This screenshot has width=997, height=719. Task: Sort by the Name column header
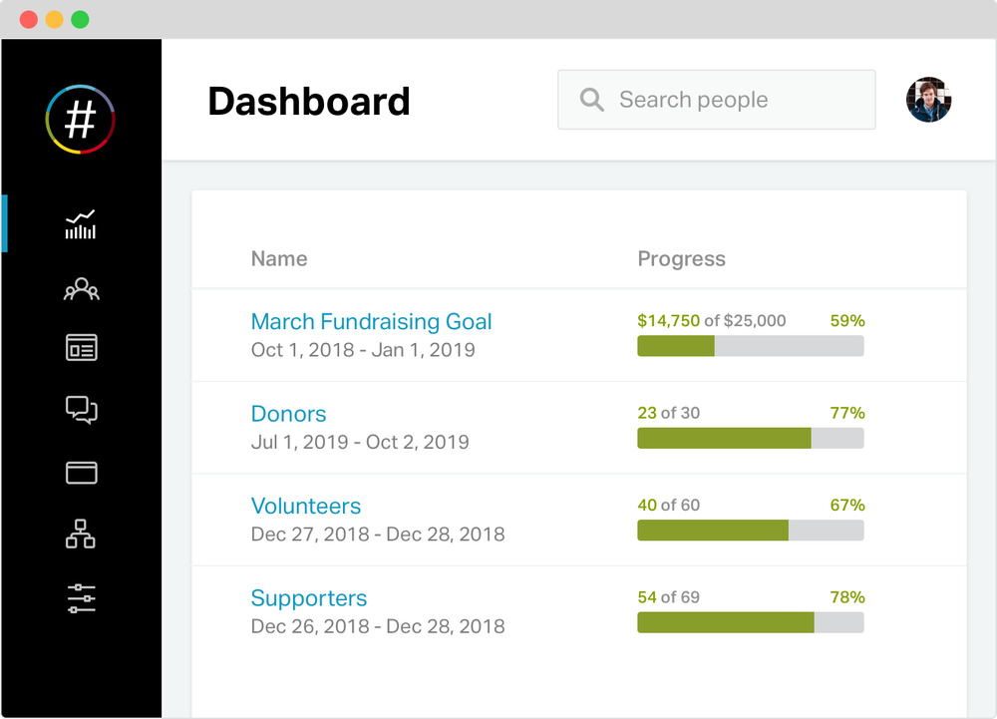tap(278, 258)
